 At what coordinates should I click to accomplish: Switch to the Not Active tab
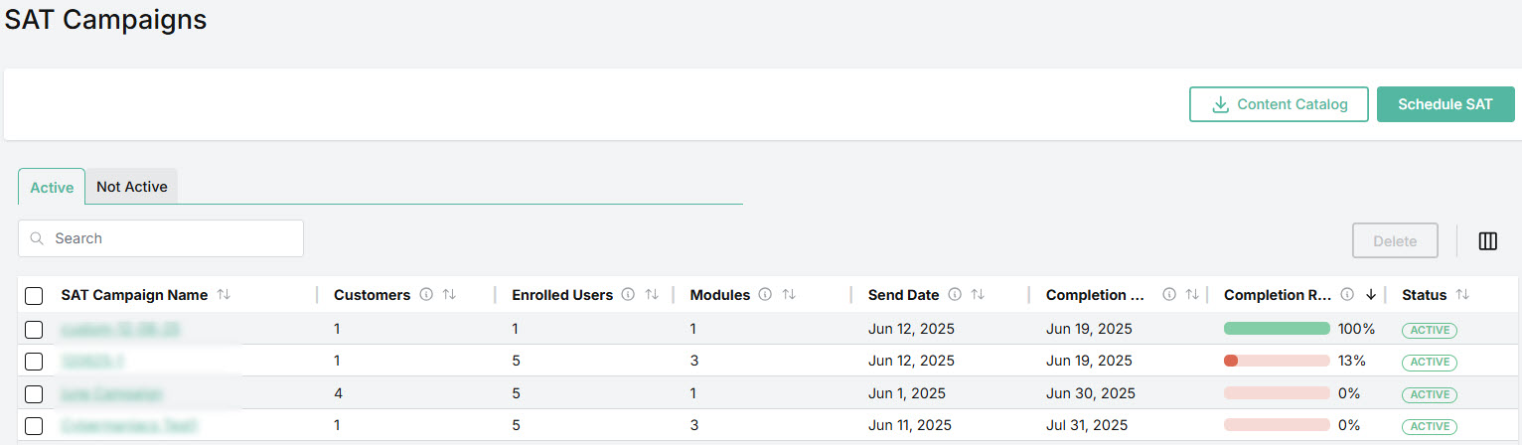131,187
